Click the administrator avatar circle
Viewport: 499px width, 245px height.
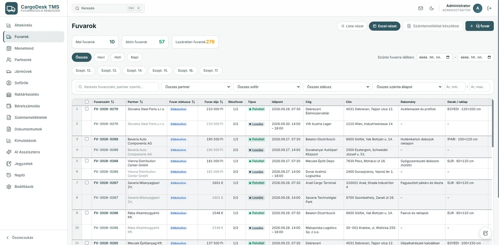(x=478, y=8)
